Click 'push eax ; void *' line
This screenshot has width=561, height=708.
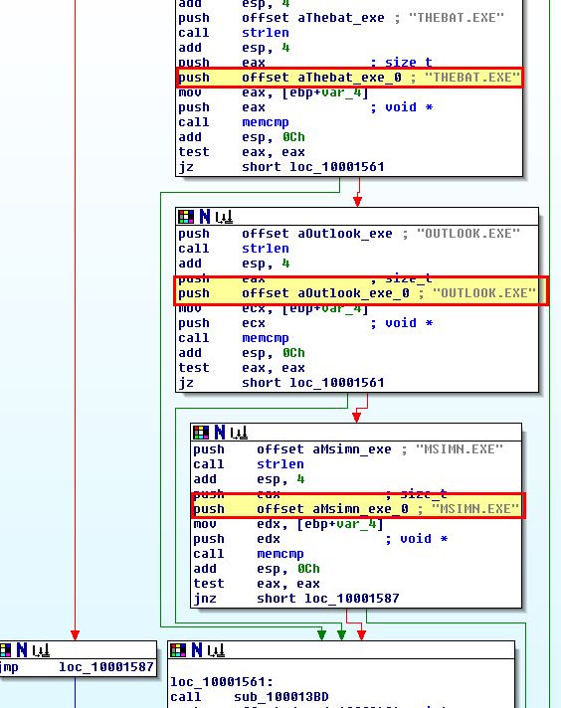click(305, 107)
